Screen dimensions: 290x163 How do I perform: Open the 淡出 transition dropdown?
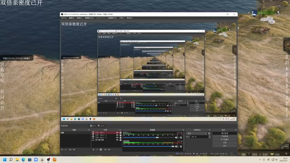pos(197,133)
